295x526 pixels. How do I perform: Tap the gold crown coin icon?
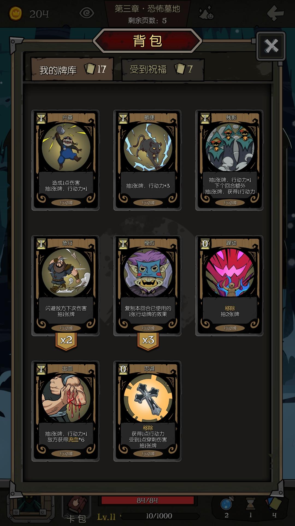16,13
